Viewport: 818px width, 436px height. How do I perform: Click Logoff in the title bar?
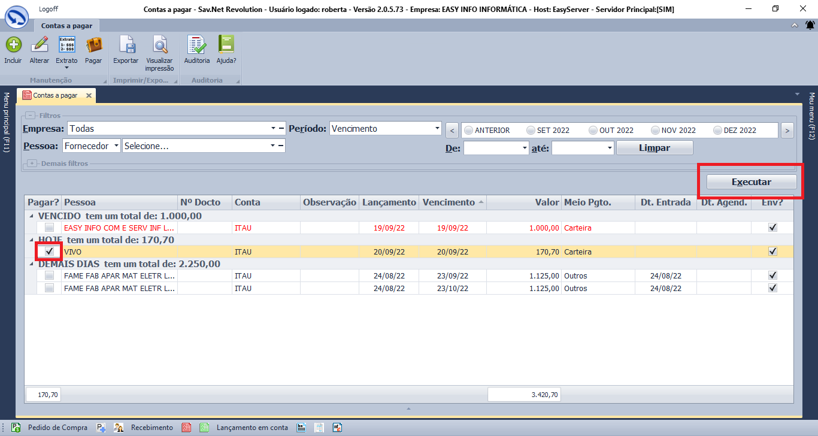(47, 9)
